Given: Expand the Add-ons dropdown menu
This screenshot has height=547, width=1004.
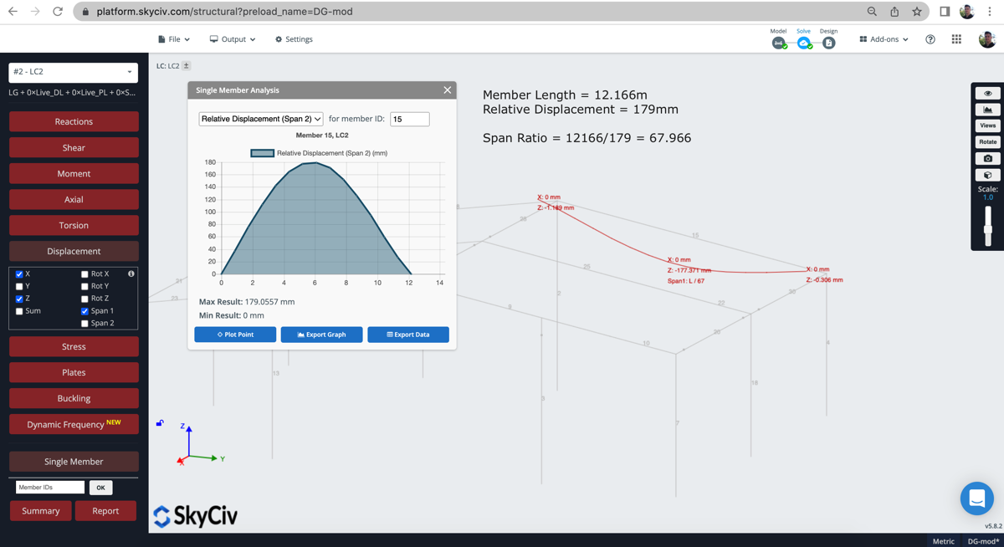Looking at the screenshot, I should coord(884,39).
